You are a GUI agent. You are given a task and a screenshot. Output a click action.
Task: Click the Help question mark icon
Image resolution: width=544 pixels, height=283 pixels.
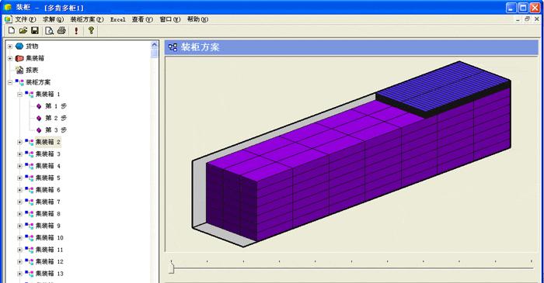tap(91, 30)
